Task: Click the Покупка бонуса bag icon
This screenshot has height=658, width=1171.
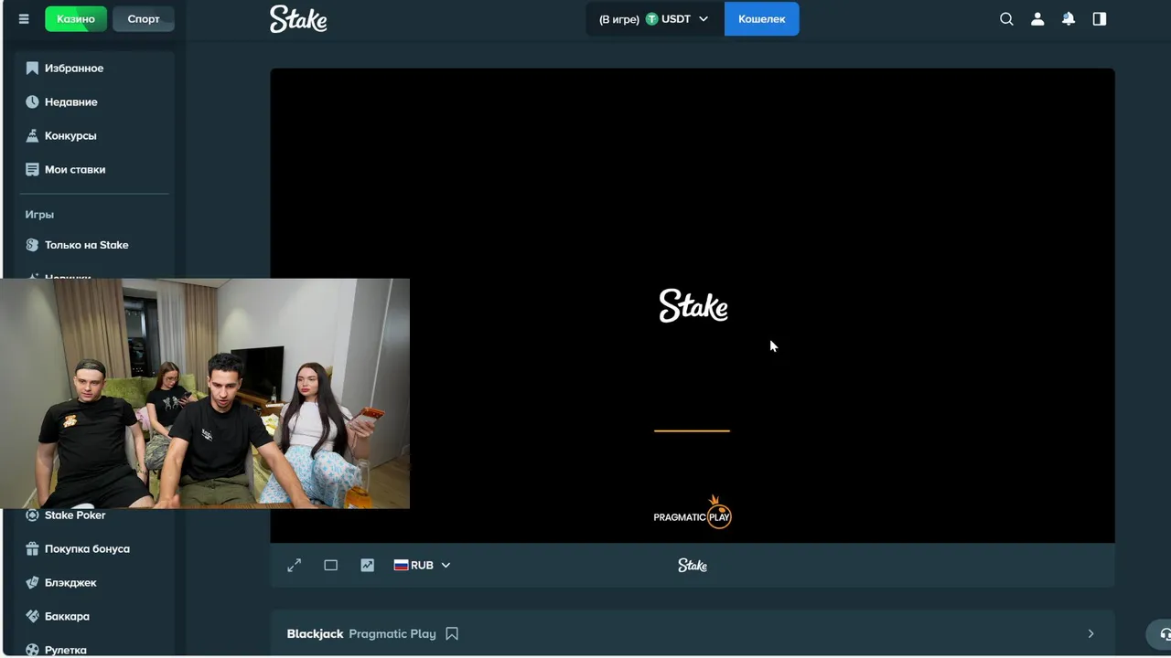Action: tap(32, 549)
